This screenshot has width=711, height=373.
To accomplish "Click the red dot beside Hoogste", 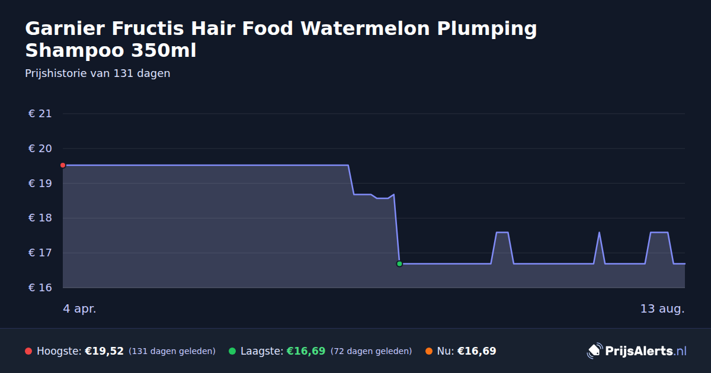I will pyautogui.click(x=28, y=351).
